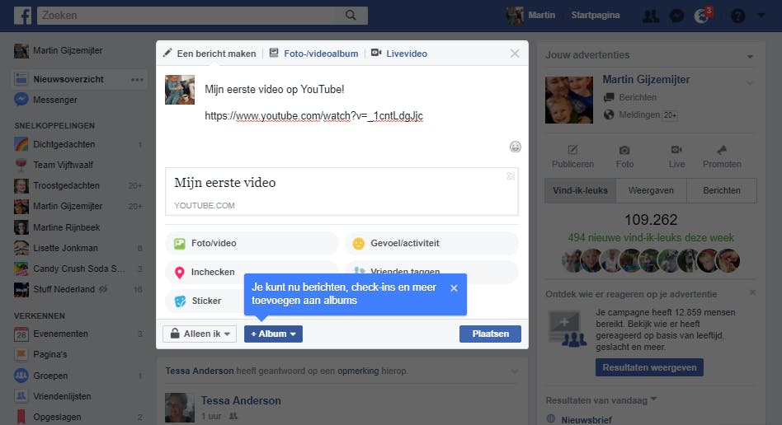Remove the YouTube link preview
782x425 pixels.
(x=511, y=176)
